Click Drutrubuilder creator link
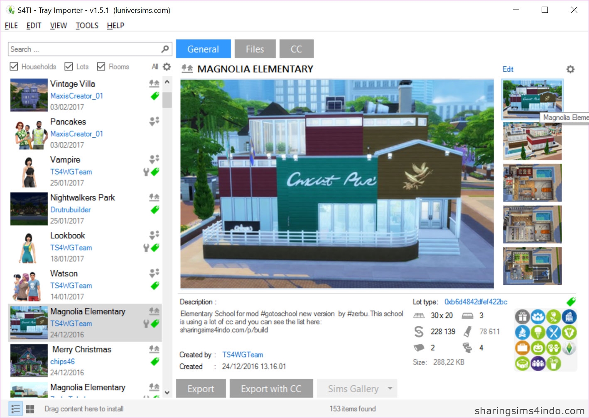 [71, 210]
